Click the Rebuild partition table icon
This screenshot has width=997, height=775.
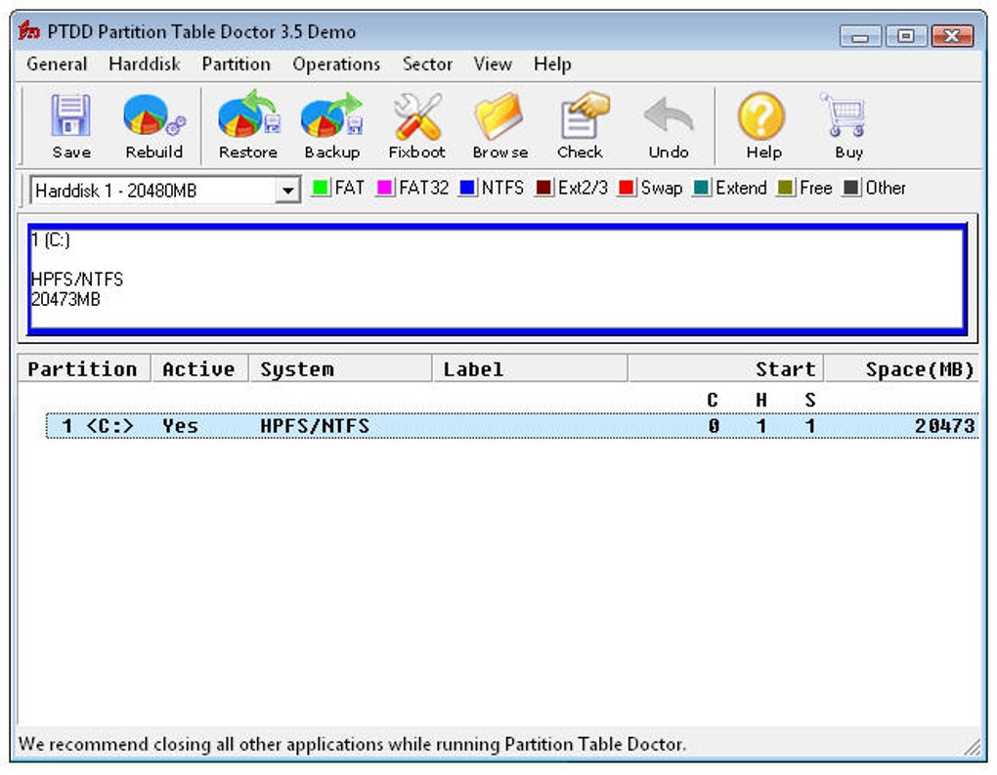[x=153, y=115]
